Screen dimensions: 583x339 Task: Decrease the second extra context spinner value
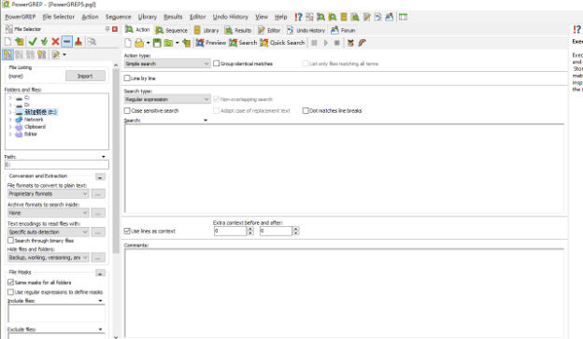[296, 233]
